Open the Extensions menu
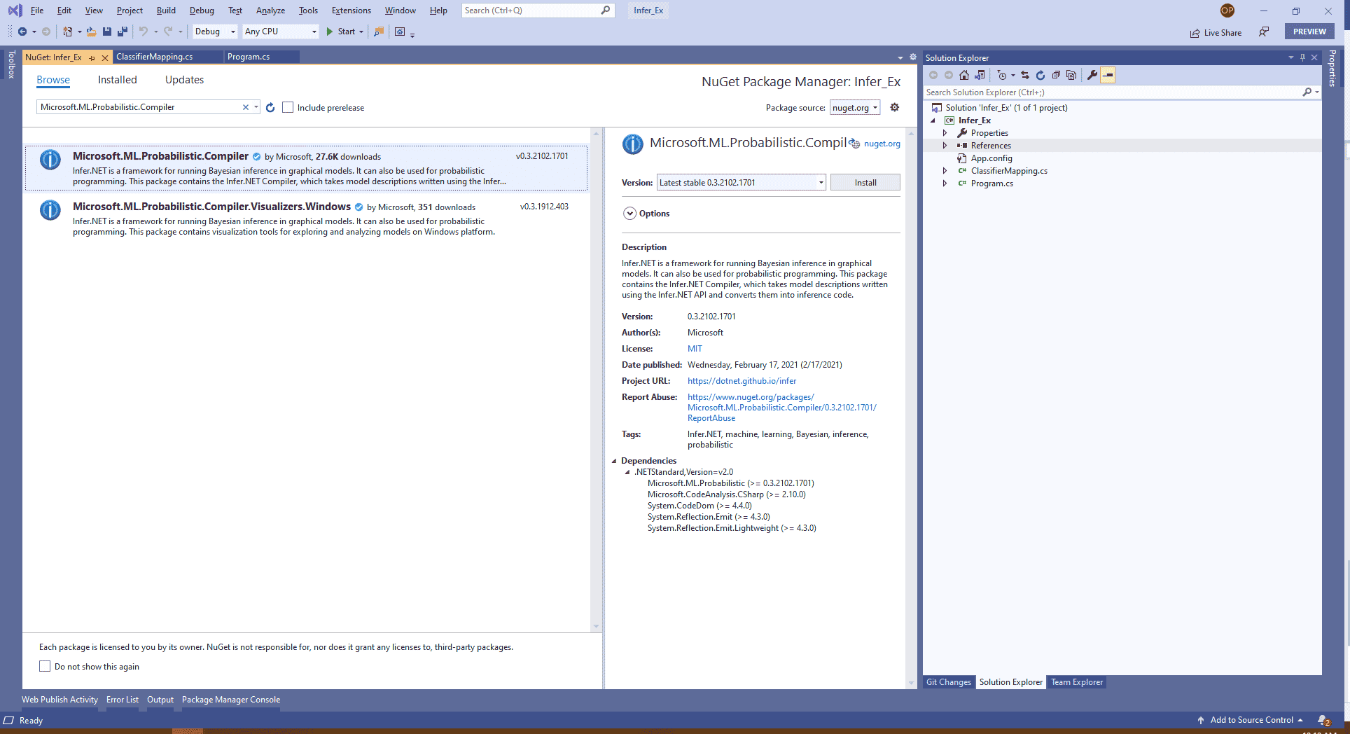Image resolution: width=1350 pixels, height=734 pixels. (352, 11)
